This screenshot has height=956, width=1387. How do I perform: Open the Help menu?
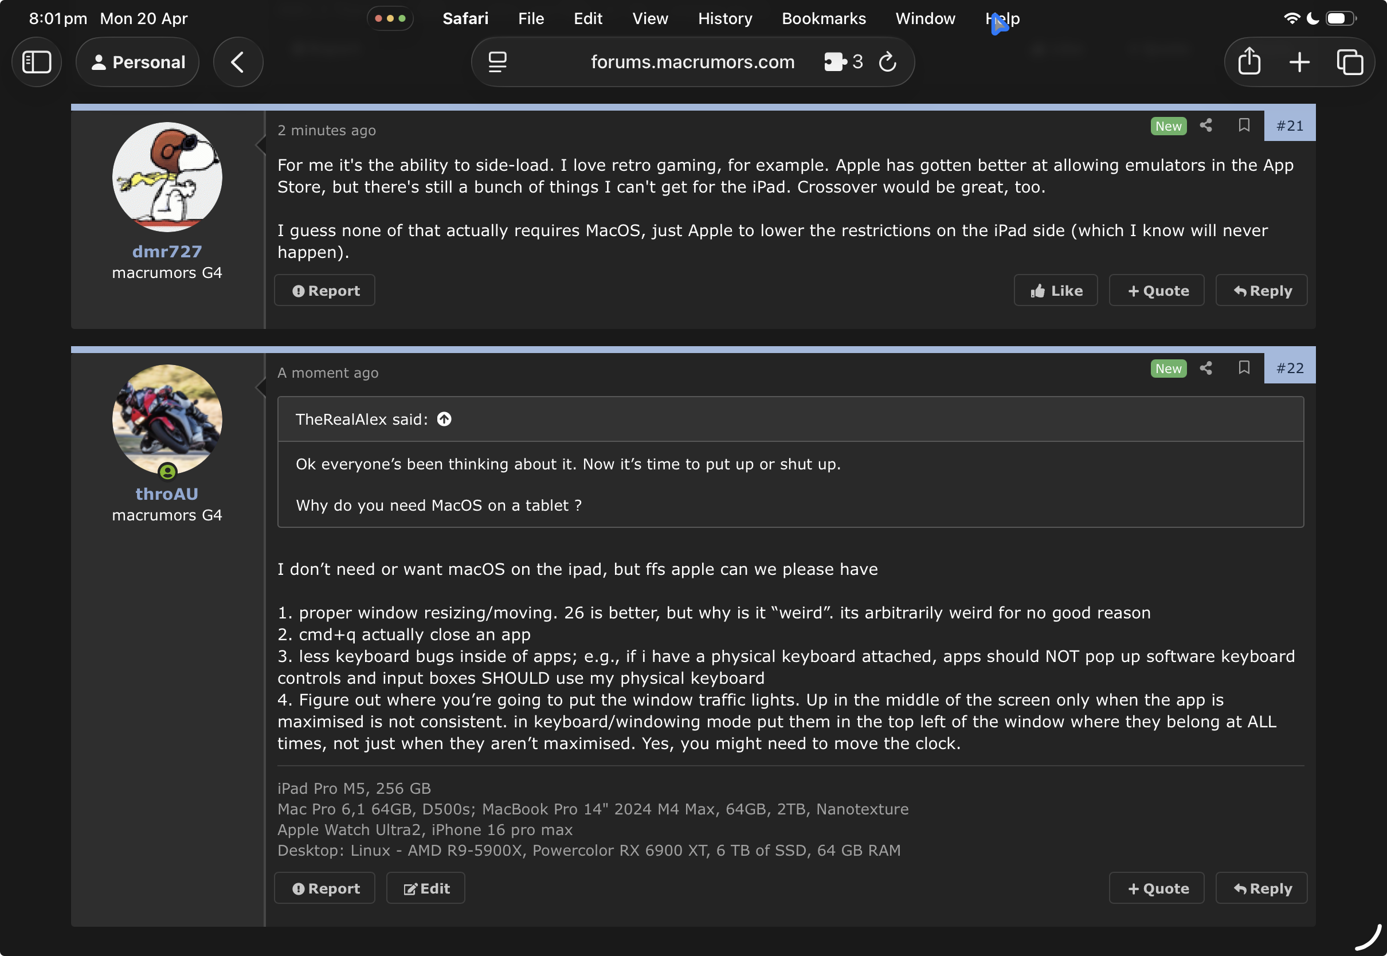point(1002,18)
